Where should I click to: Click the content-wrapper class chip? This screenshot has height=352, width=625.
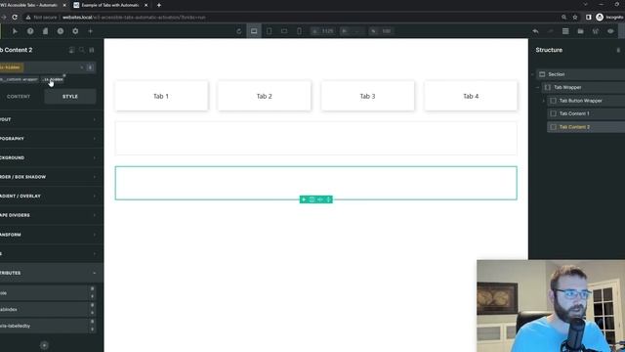tap(20, 79)
